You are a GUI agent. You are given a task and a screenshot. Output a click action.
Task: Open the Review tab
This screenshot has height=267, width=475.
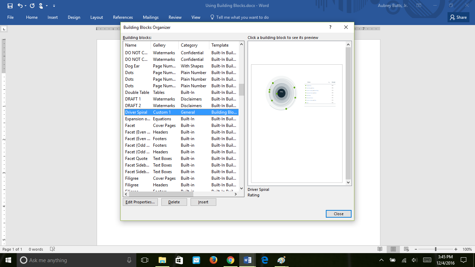(175, 17)
